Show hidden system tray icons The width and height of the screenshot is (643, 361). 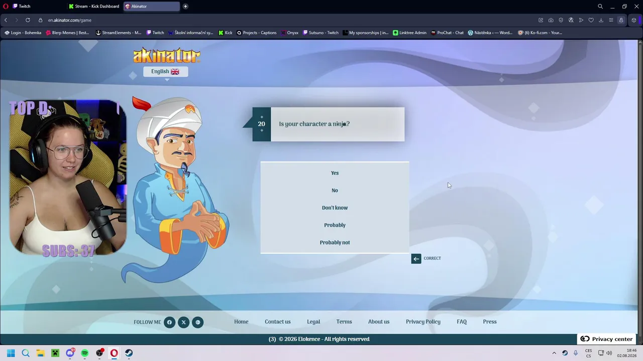click(x=554, y=353)
